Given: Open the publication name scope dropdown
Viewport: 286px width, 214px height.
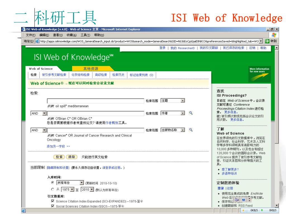Looking at the screenshot, I should 173,130.
